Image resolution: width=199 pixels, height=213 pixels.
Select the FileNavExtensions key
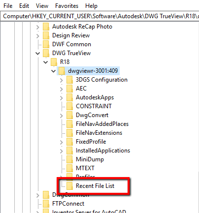99,133
